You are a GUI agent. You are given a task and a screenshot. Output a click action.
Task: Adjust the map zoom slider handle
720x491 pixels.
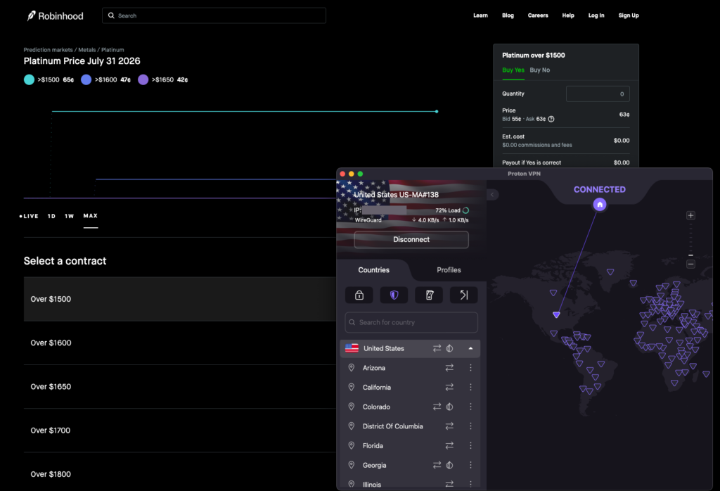click(x=690, y=255)
